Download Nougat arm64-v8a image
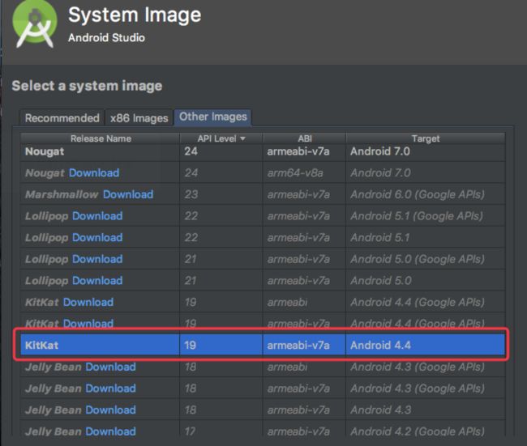The width and height of the screenshot is (527, 446). click(x=94, y=173)
